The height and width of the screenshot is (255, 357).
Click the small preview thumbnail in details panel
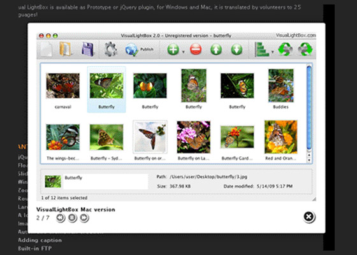point(53,182)
